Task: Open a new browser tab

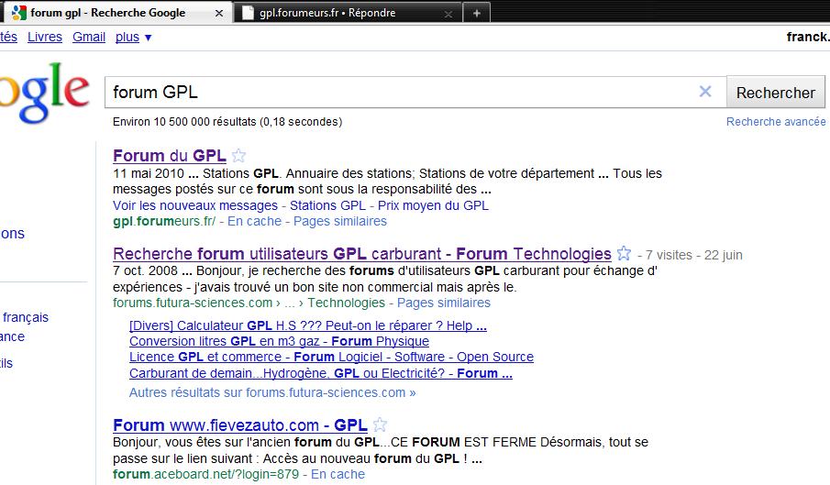Action: point(477,13)
